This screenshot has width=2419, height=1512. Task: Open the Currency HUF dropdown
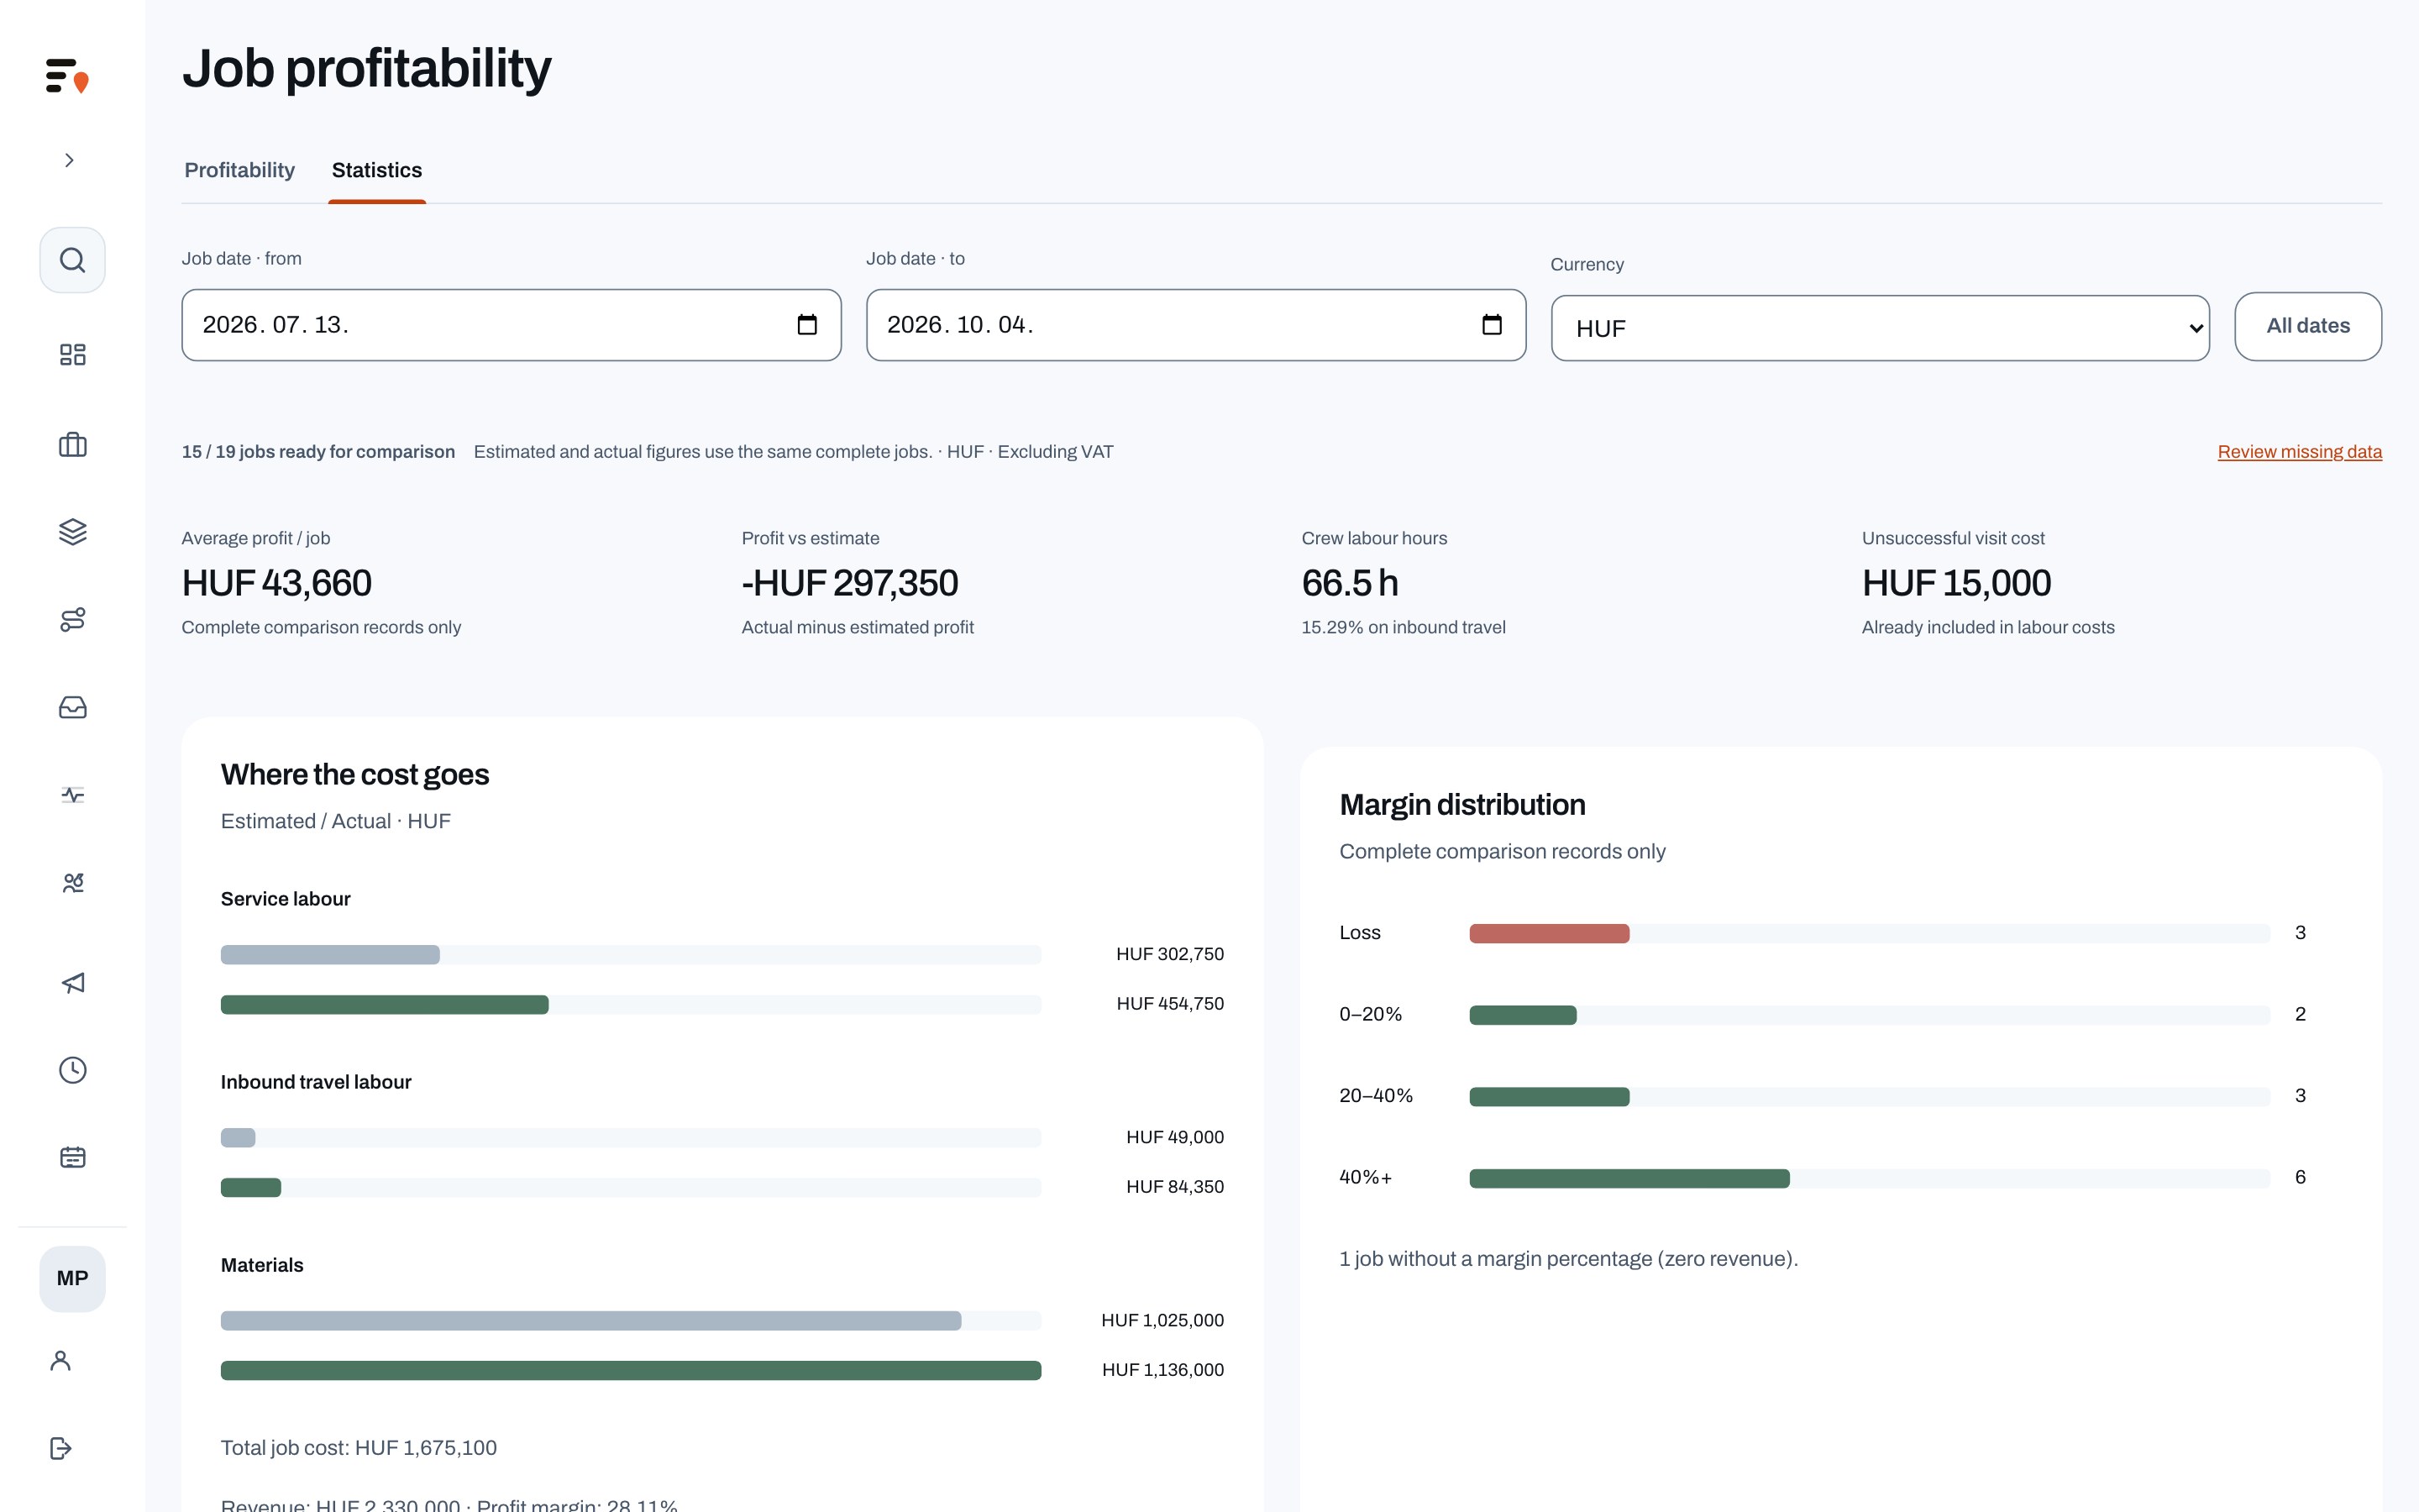(x=1881, y=328)
